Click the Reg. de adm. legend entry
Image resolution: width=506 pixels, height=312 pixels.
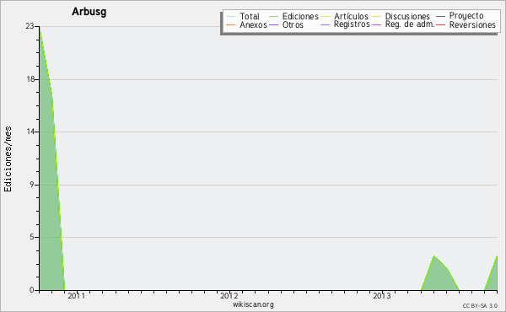click(x=403, y=24)
